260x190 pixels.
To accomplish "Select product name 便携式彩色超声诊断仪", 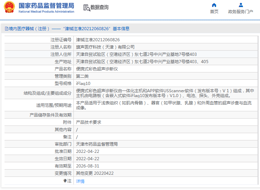I will pyautogui.click(x=97, y=69).
